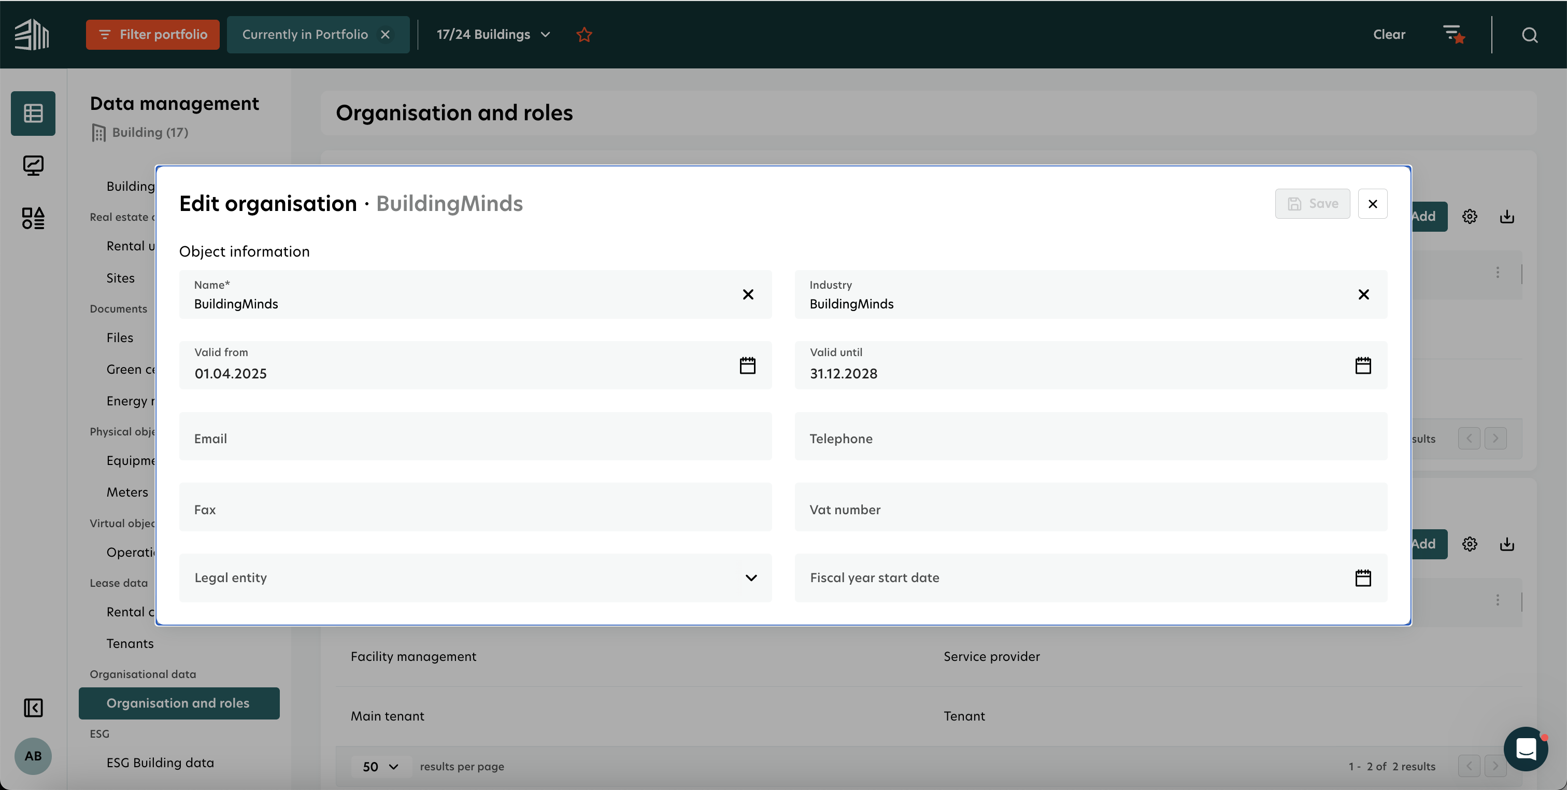The width and height of the screenshot is (1567, 790).
Task: Expand the Legal entity dropdown
Action: 751,577
